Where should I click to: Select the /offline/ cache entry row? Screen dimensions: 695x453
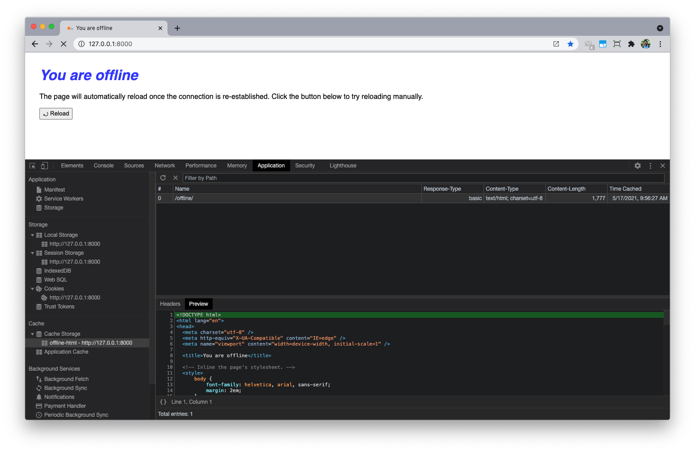tap(296, 198)
